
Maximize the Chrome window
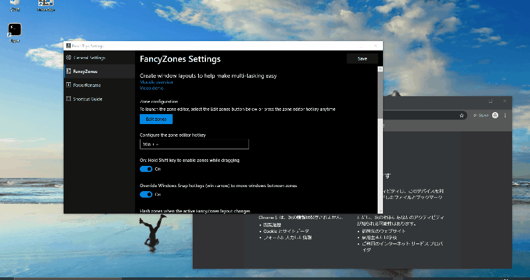tap(490, 102)
